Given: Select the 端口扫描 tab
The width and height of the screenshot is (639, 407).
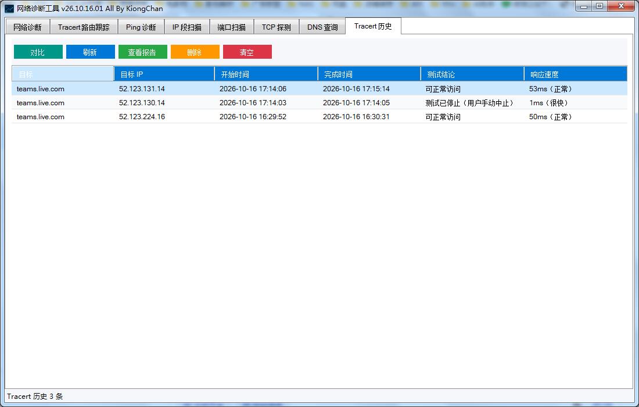Looking at the screenshot, I should [x=231, y=27].
